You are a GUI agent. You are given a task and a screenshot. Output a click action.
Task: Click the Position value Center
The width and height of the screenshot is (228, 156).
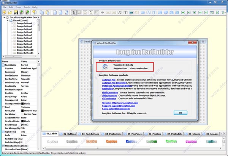[25, 93]
